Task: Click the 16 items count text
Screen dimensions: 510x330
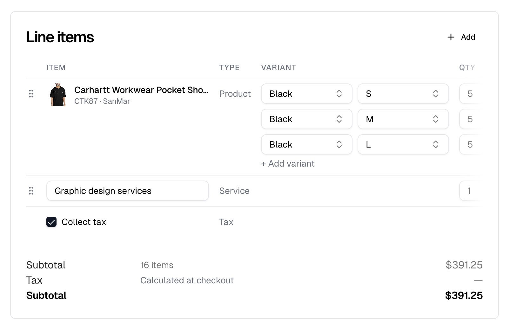Action: click(157, 265)
